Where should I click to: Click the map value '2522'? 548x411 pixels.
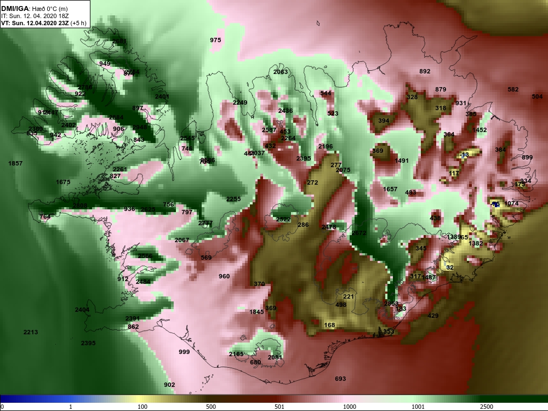coord(283,220)
